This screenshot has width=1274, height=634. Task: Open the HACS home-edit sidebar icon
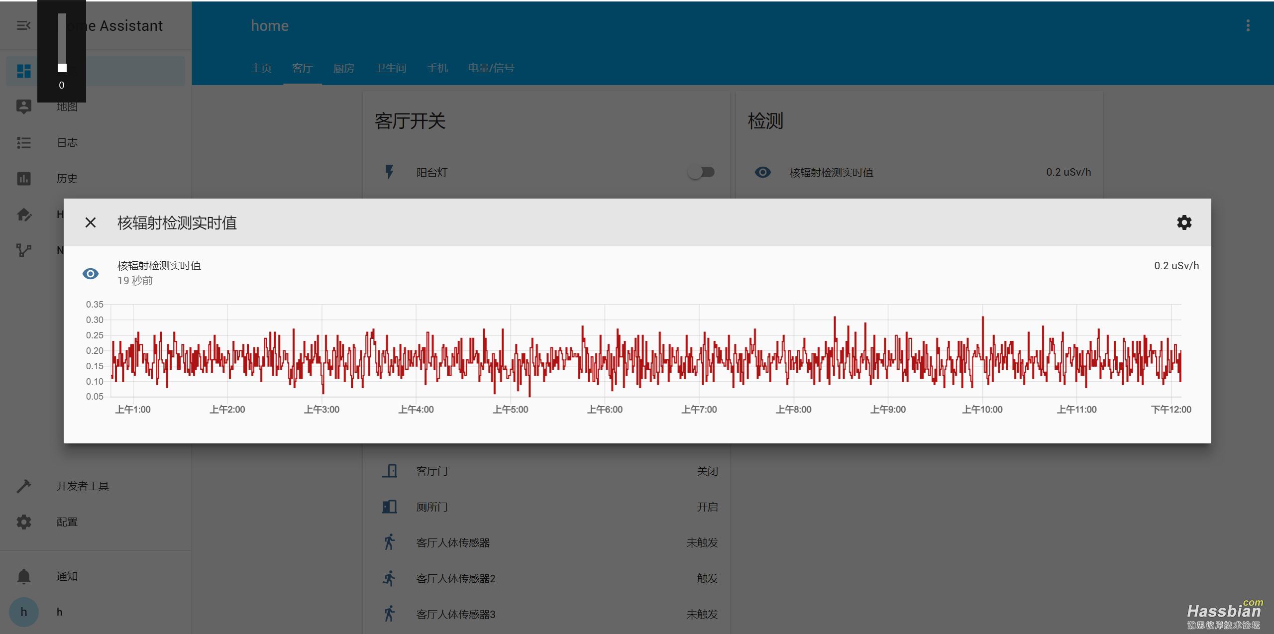pyautogui.click(x=23, y=214)
